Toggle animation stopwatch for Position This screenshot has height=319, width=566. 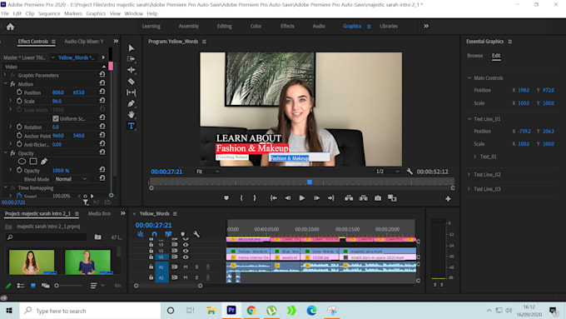(x=19, y=92)
